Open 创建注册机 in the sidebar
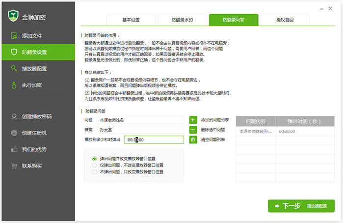Image resolution: width=343 pixels, height=223 pixels. coord(38,133)
